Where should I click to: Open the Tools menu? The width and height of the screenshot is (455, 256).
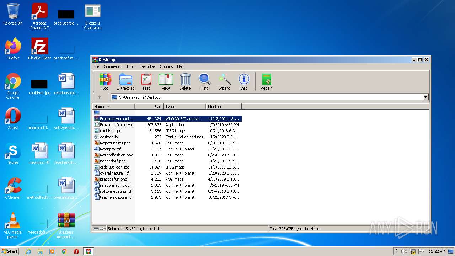[131, 66]
